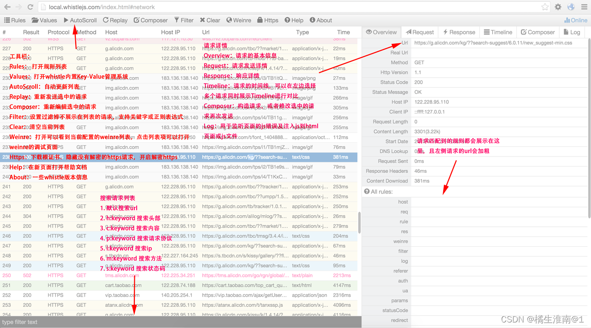This screenshot has height=328, width=591.
Task: Open Help documentation
Action: click(x=294, y=20)
